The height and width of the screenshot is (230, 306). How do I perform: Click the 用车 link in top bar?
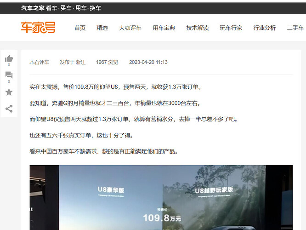click(x=81, y=8)
